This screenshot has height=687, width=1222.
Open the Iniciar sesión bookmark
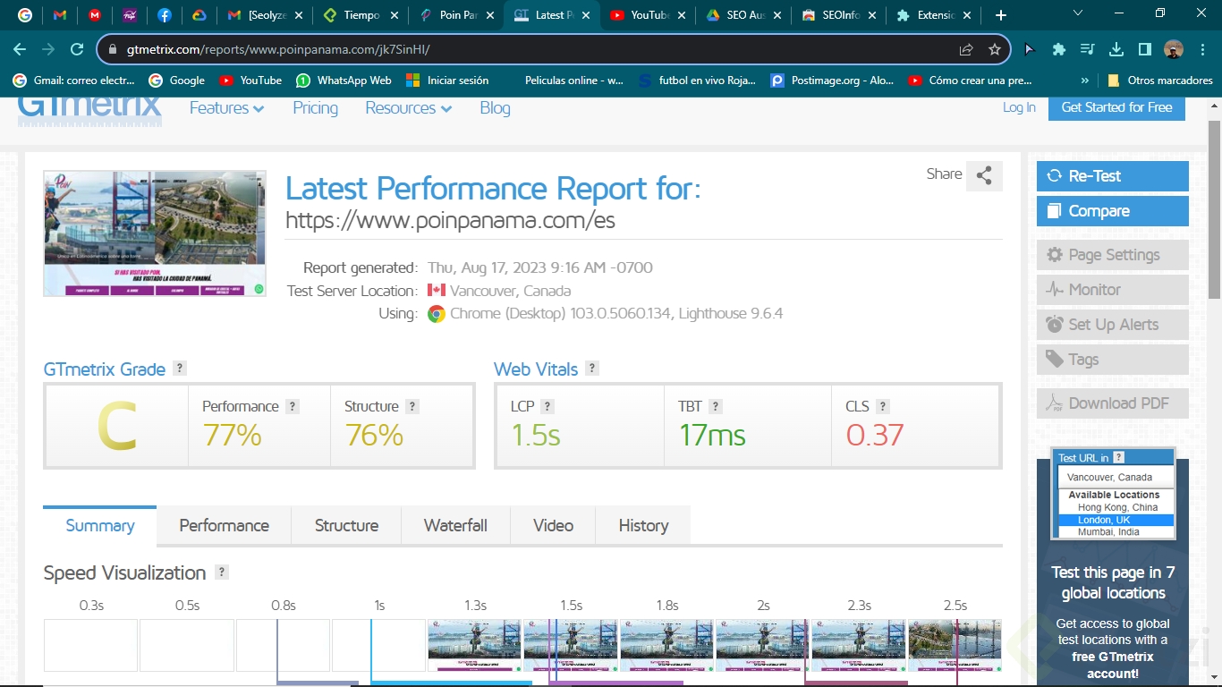click(x=447, y=81)
